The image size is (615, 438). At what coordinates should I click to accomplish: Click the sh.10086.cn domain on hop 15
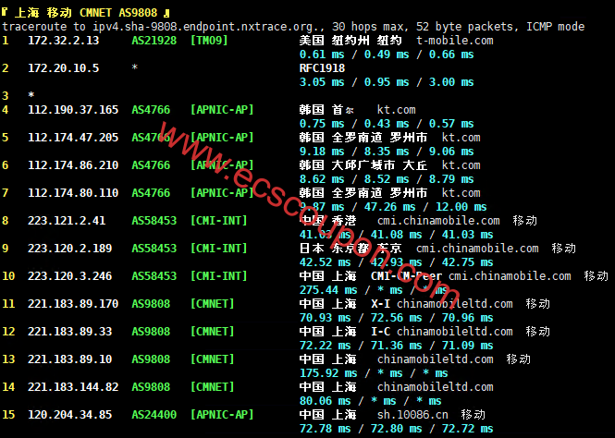click(420, 415)
